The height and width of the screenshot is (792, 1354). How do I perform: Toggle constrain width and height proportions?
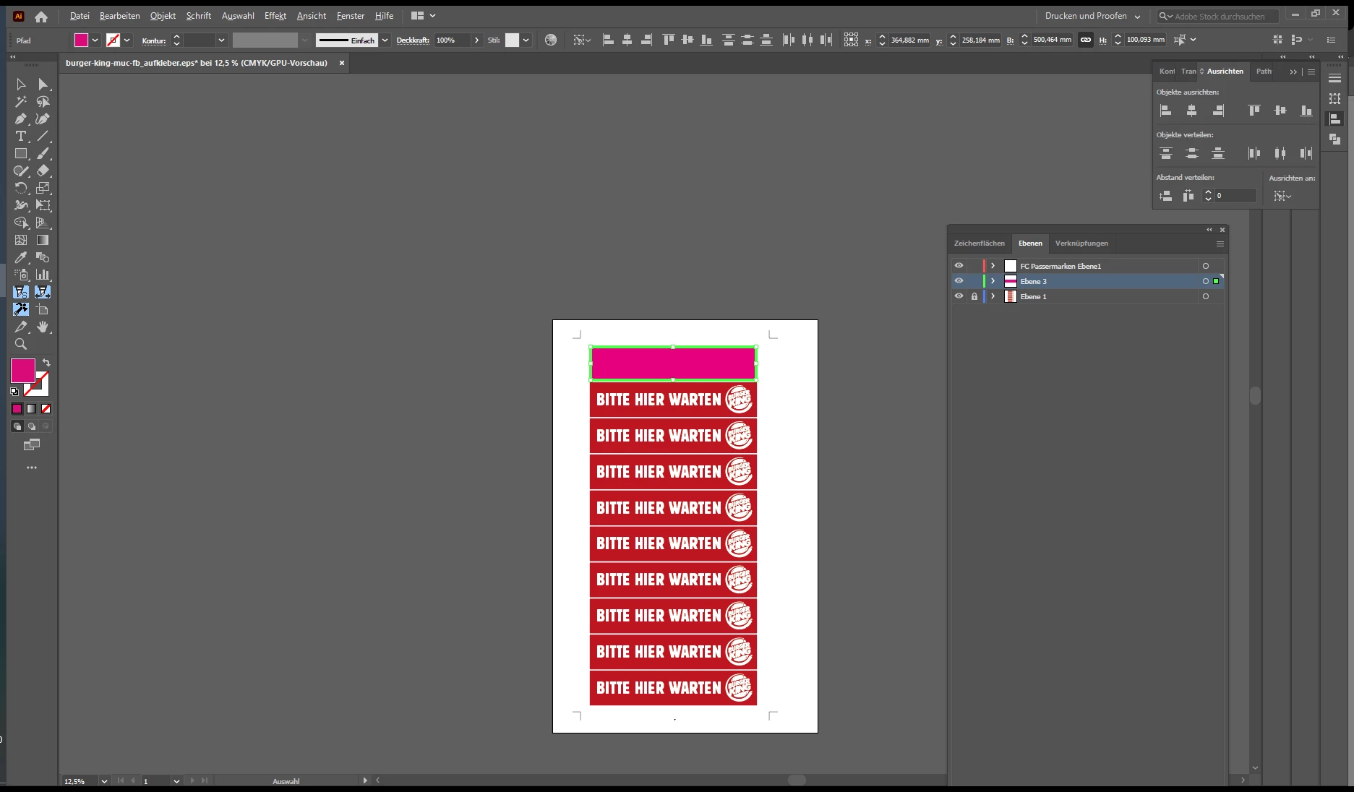pyautogui.click(x=1086, y=40)
